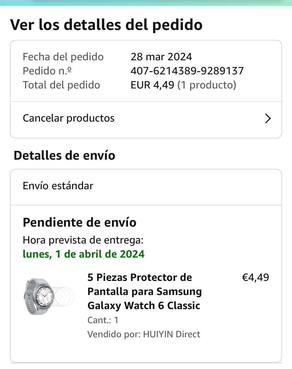Screen dimensions: 292x369
Task: Select the Hora prevista de entrega label
Action: tap(83, 240)
